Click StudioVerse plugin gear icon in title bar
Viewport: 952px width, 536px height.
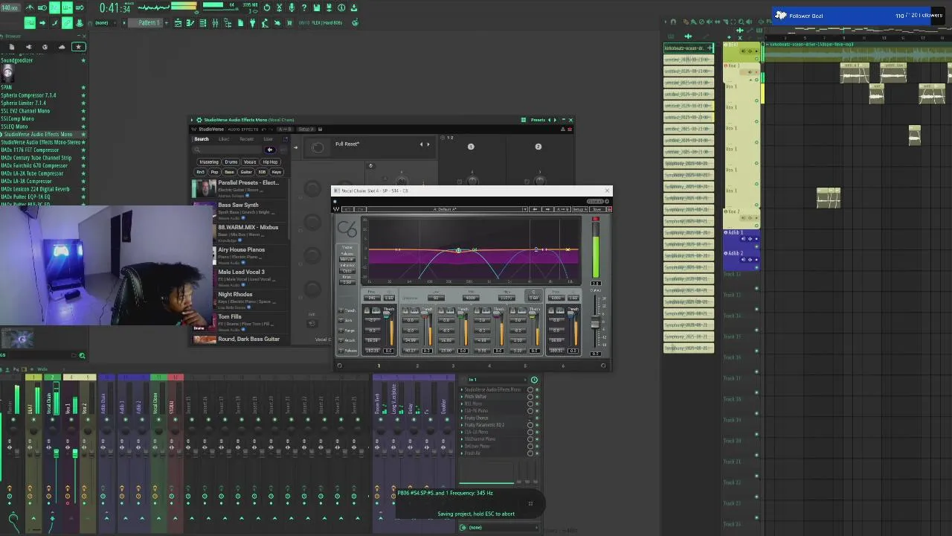point(199,120)
